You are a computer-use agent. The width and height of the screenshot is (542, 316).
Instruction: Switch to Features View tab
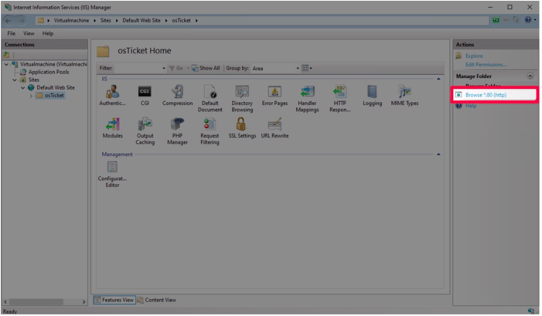click(115, 300)
